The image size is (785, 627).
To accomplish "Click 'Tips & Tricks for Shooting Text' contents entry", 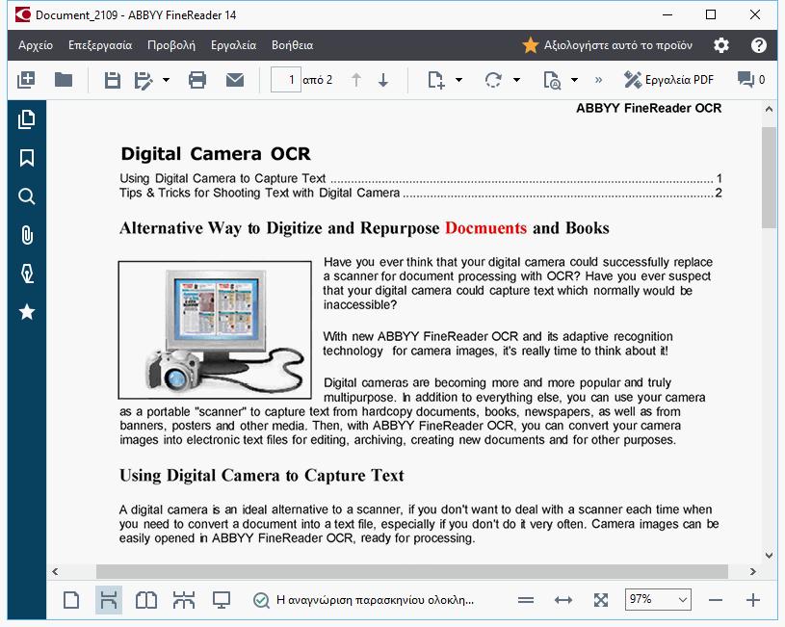I will pos(421,193).
